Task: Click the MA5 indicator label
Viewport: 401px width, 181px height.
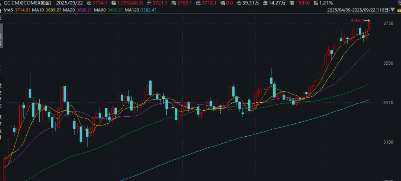Action: click(x=9, y=10)
